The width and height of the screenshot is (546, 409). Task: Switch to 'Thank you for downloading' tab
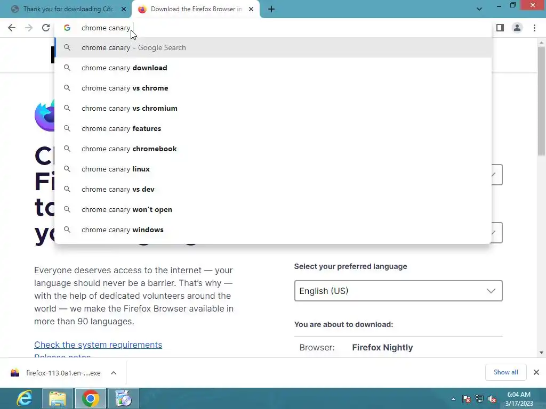pos(68,9)
